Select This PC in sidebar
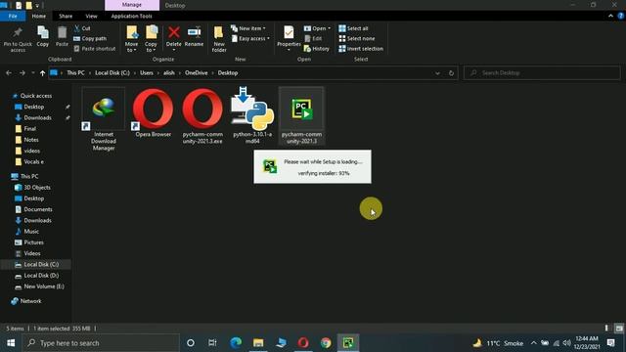The width and height of the screenshot is (626, 352). pyautogui.click(x=29, y=176)
